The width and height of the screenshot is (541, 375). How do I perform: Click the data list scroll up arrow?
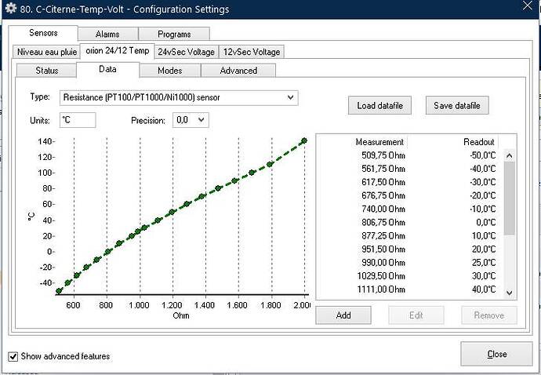pyautogui.click(x=510, y=156)
